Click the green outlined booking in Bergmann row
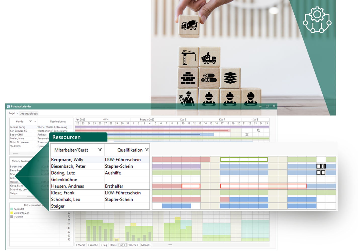This screenshot has width=358, height=251. tap(244, 159)
